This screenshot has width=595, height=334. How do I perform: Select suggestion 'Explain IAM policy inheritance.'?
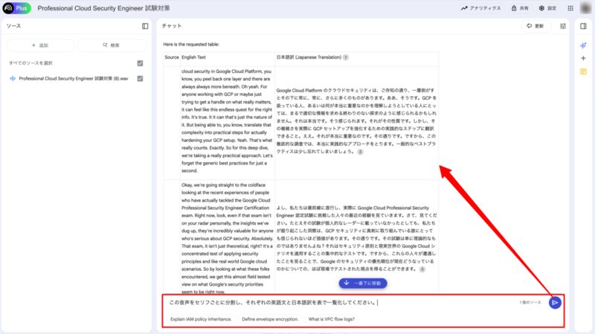[x=201, y=319]
